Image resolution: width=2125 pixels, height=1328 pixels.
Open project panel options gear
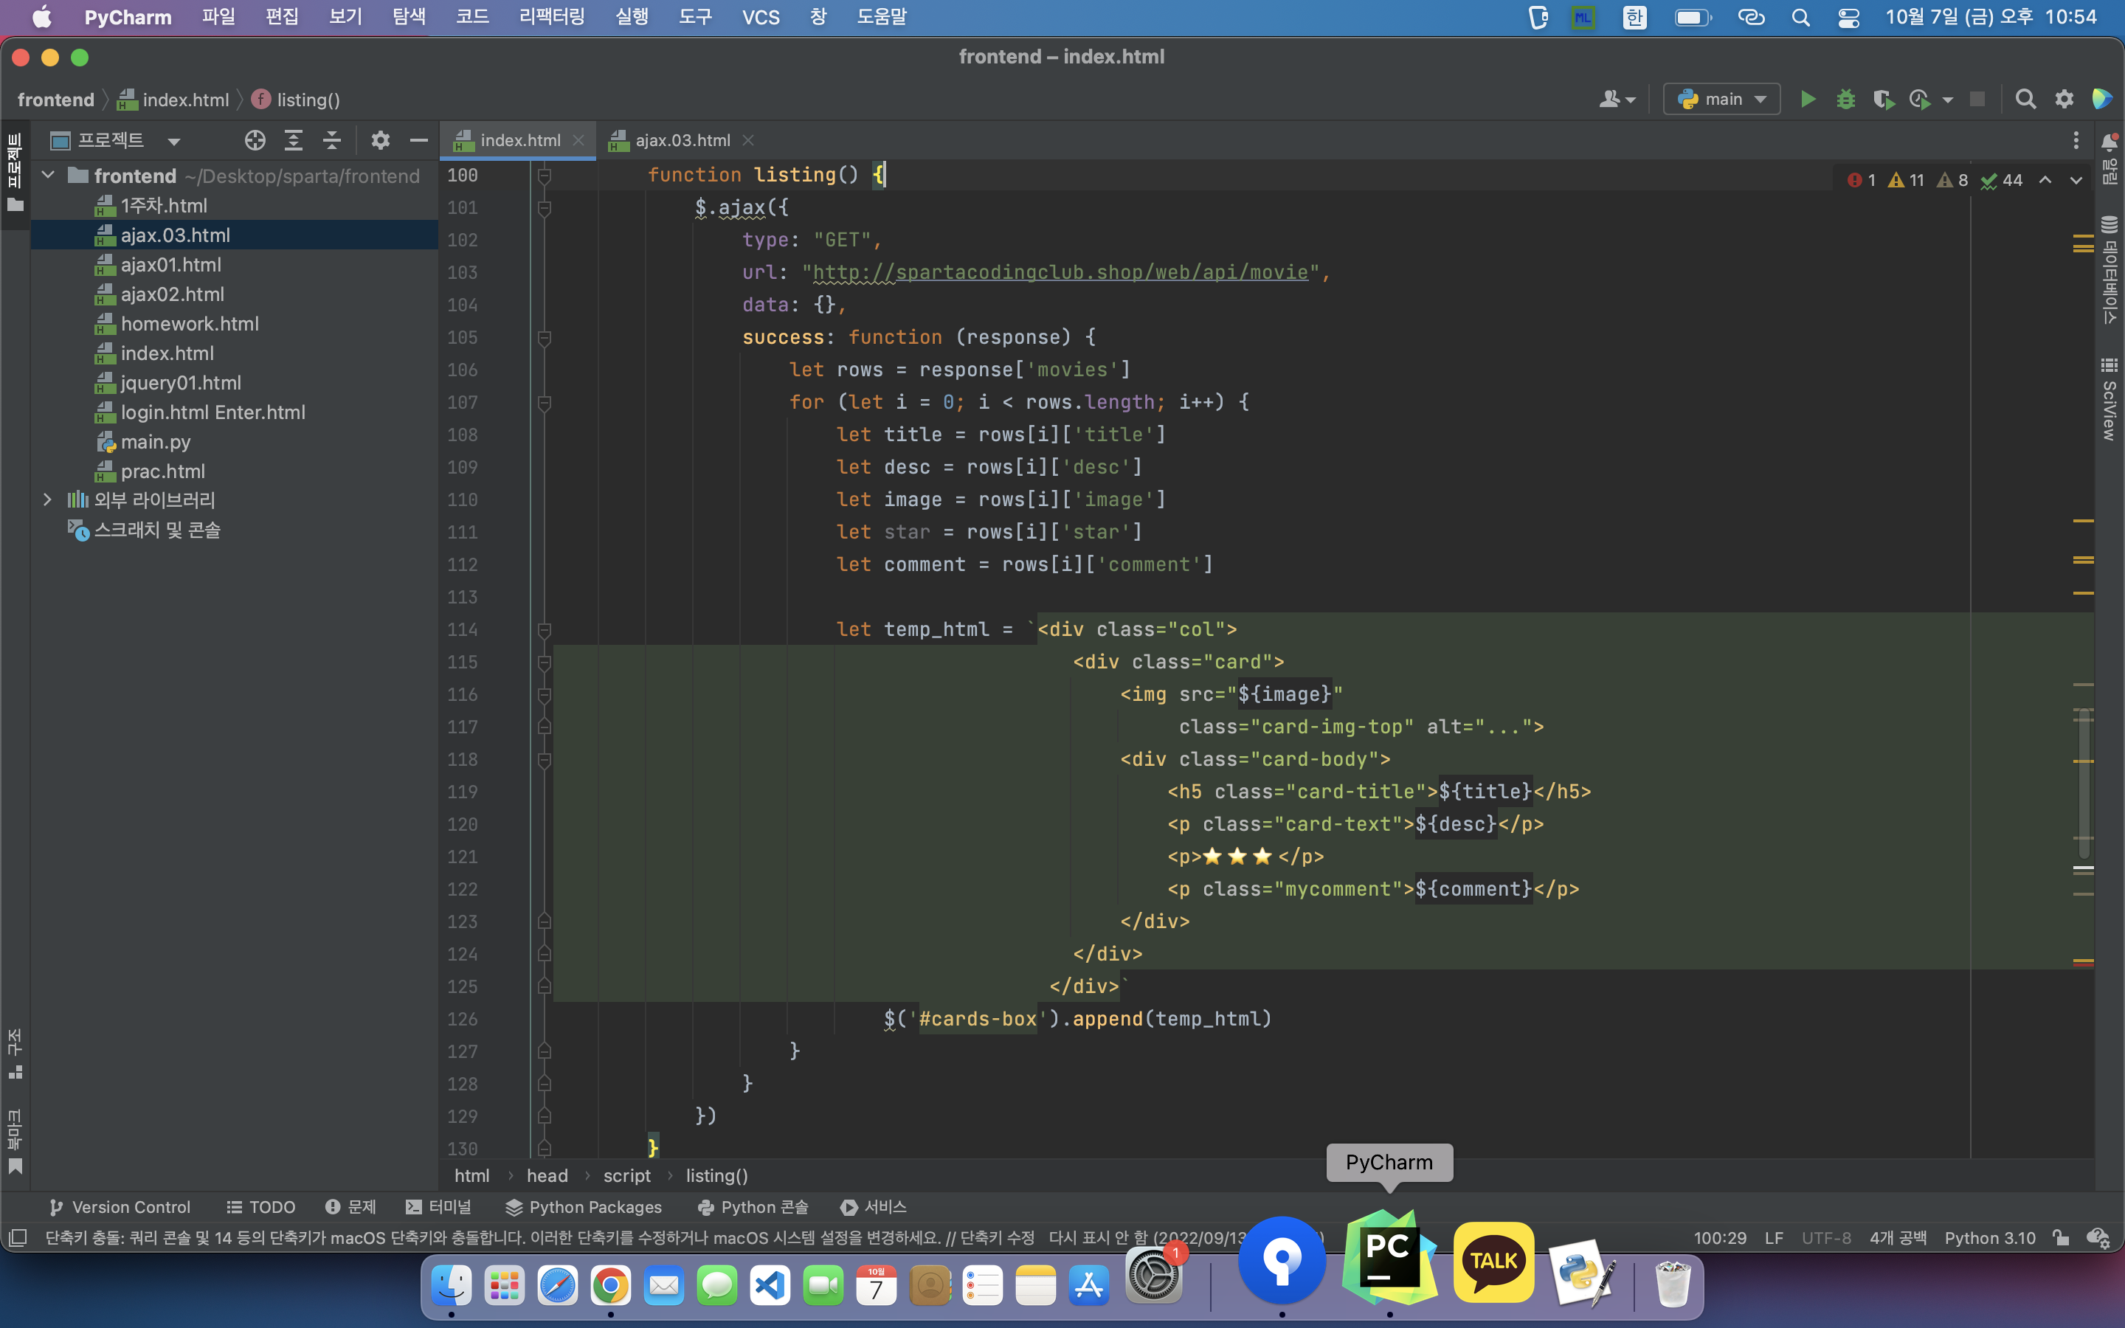pyautogui.click(x=380, y=140)
